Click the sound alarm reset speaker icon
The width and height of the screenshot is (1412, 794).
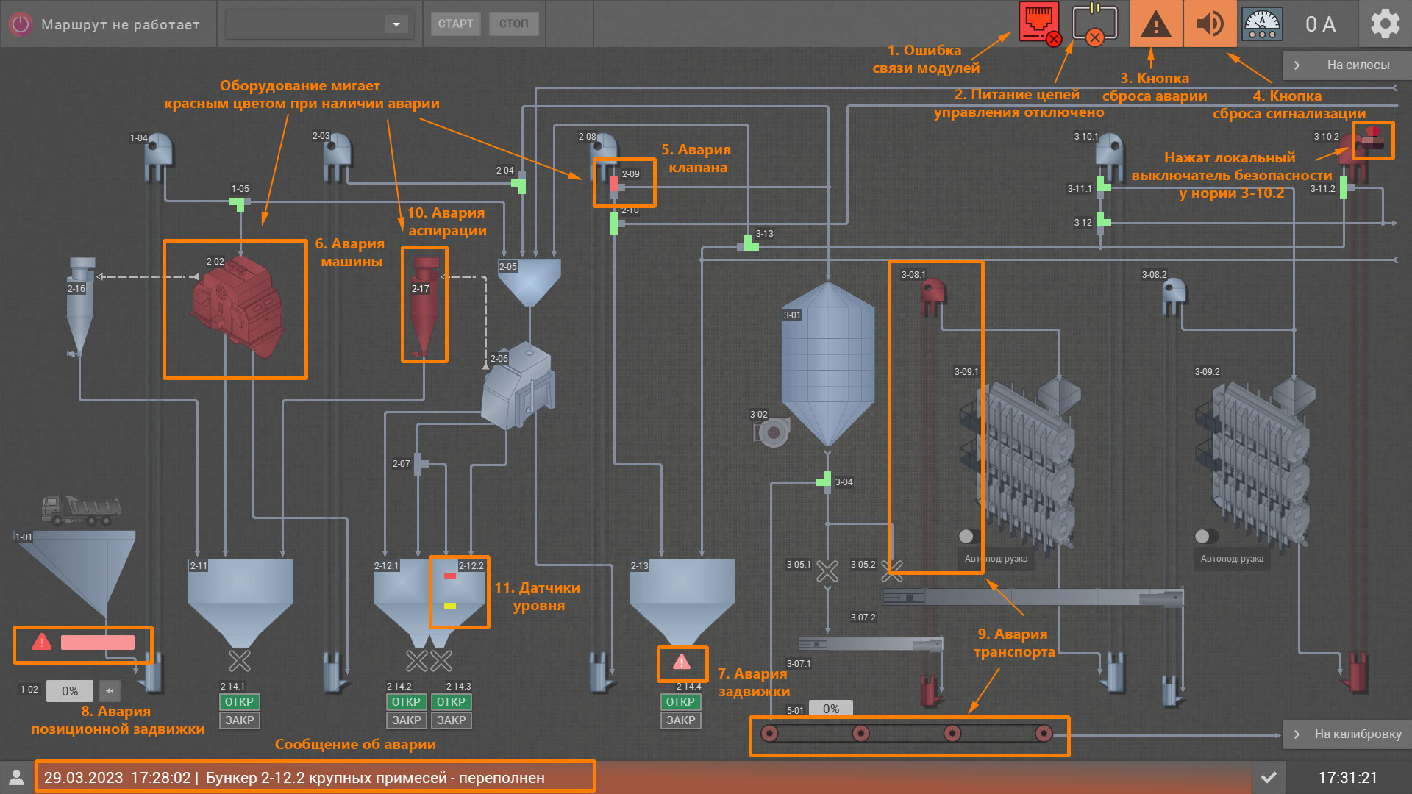pos(1210,24)
